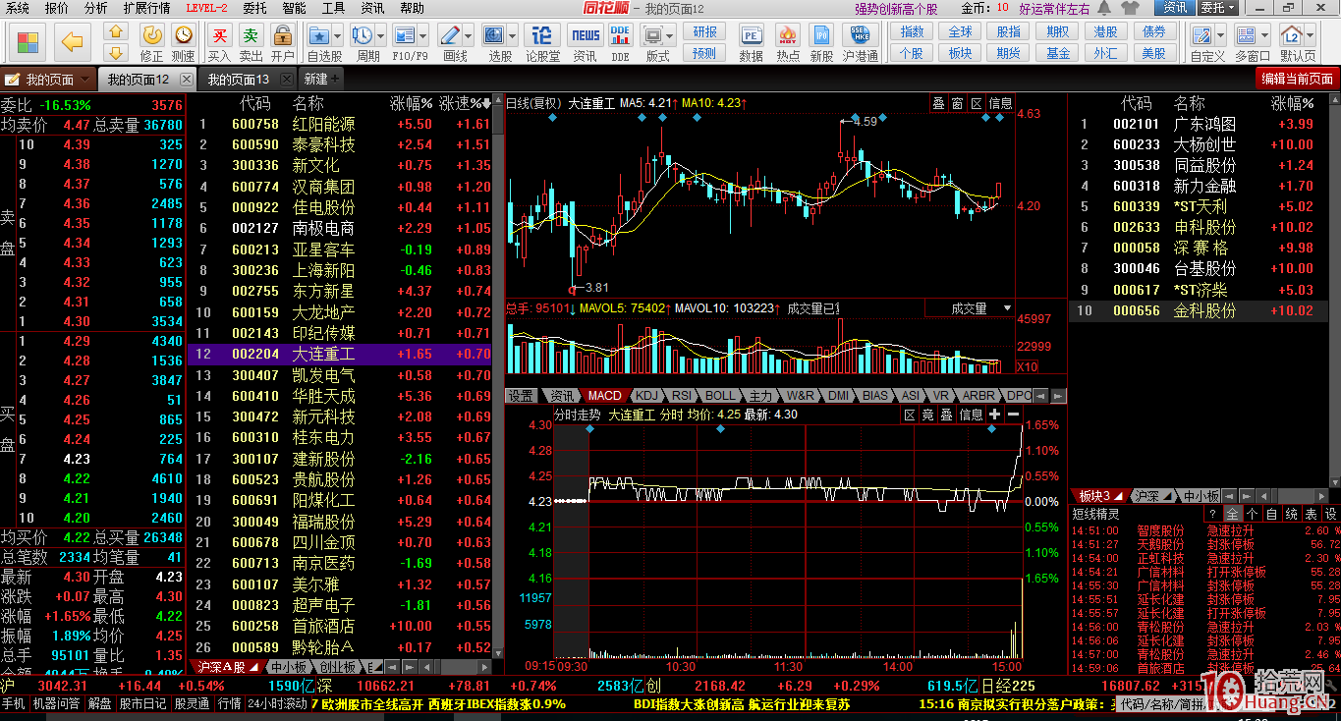This screenshot has width=1341, height=721.
Task: Go back with the yellow left arrow
Action: [x=72, y=42]
